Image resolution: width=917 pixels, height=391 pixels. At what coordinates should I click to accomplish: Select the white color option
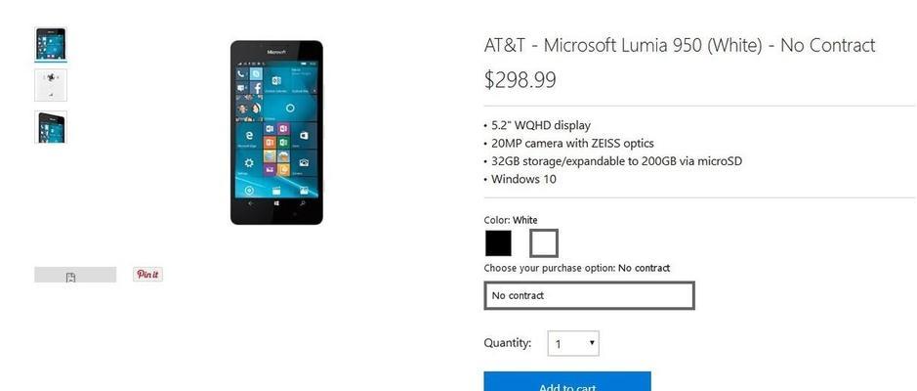[544, 243]
